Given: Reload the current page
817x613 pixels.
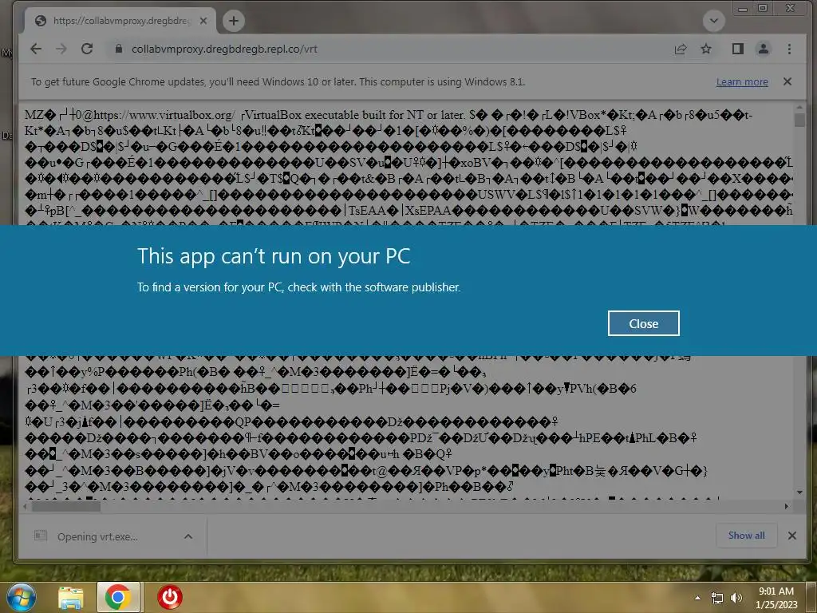Looking at the screenshot, I should (x=87, y=49).
